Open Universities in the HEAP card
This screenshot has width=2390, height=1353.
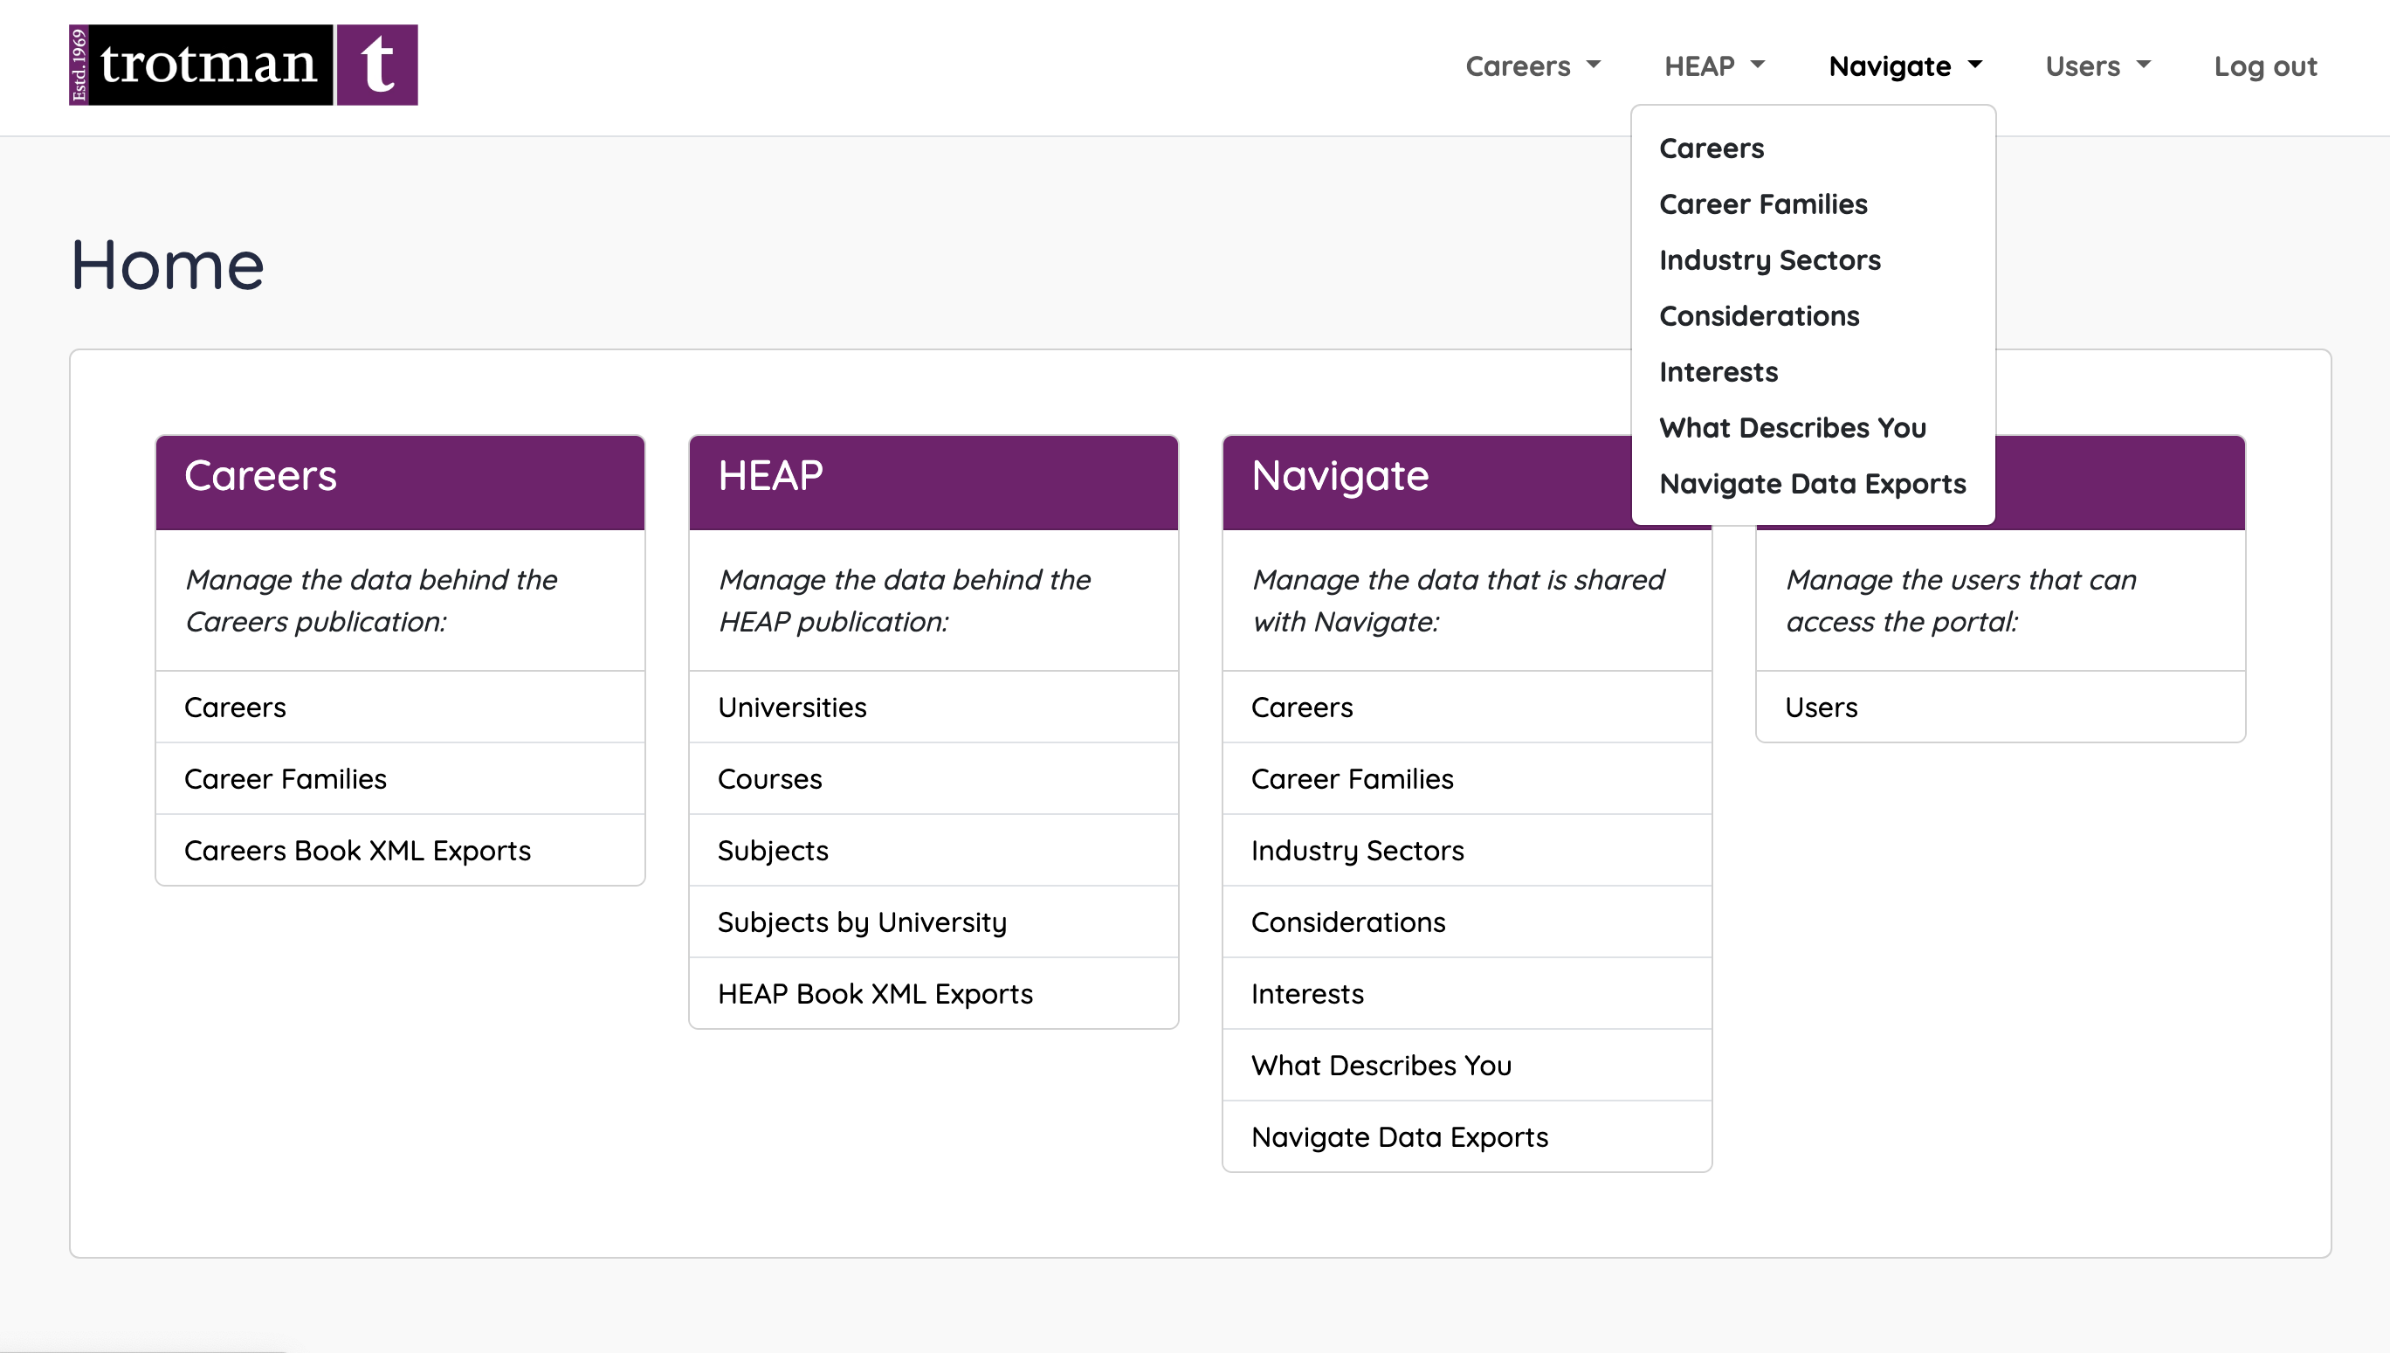pos(933,708)
